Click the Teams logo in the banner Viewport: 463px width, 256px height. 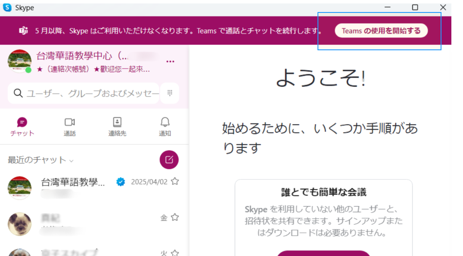pos(23,31)
